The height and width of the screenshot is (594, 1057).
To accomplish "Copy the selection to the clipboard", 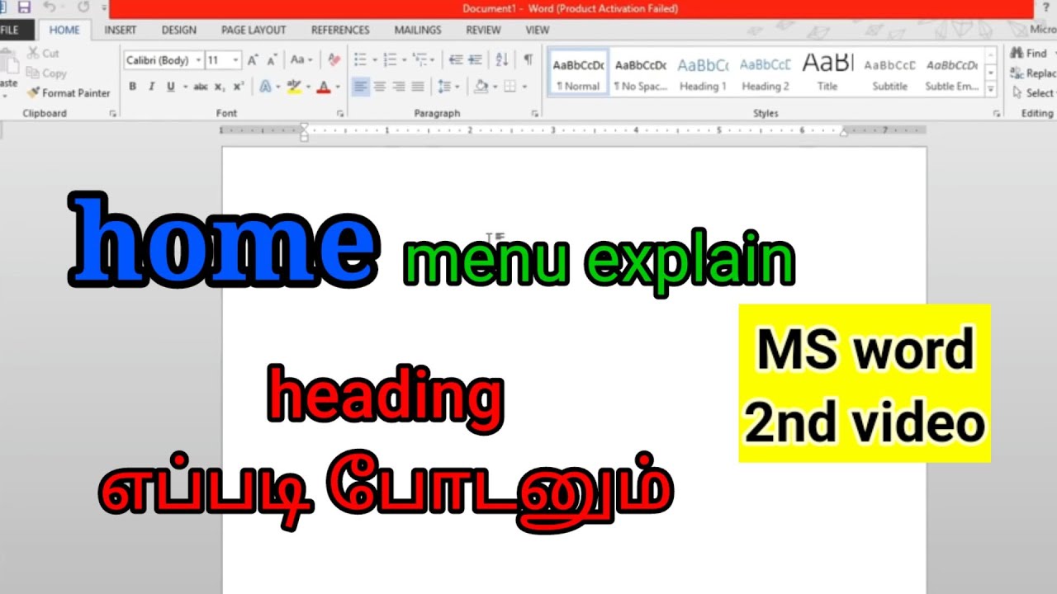I will pyautogui.click(x=46, y=73).
